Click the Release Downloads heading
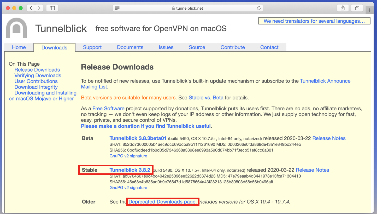This screenshot has width=377, height=214. coord(117,67)
